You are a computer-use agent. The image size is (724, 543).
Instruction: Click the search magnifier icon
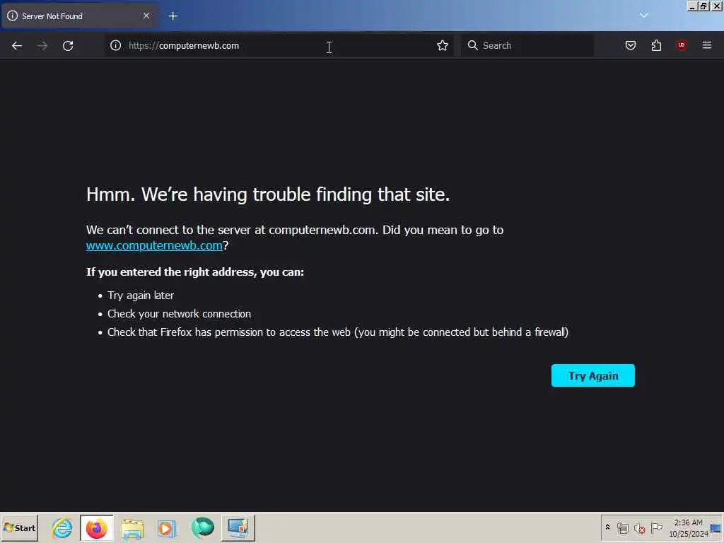coord(472,45)
